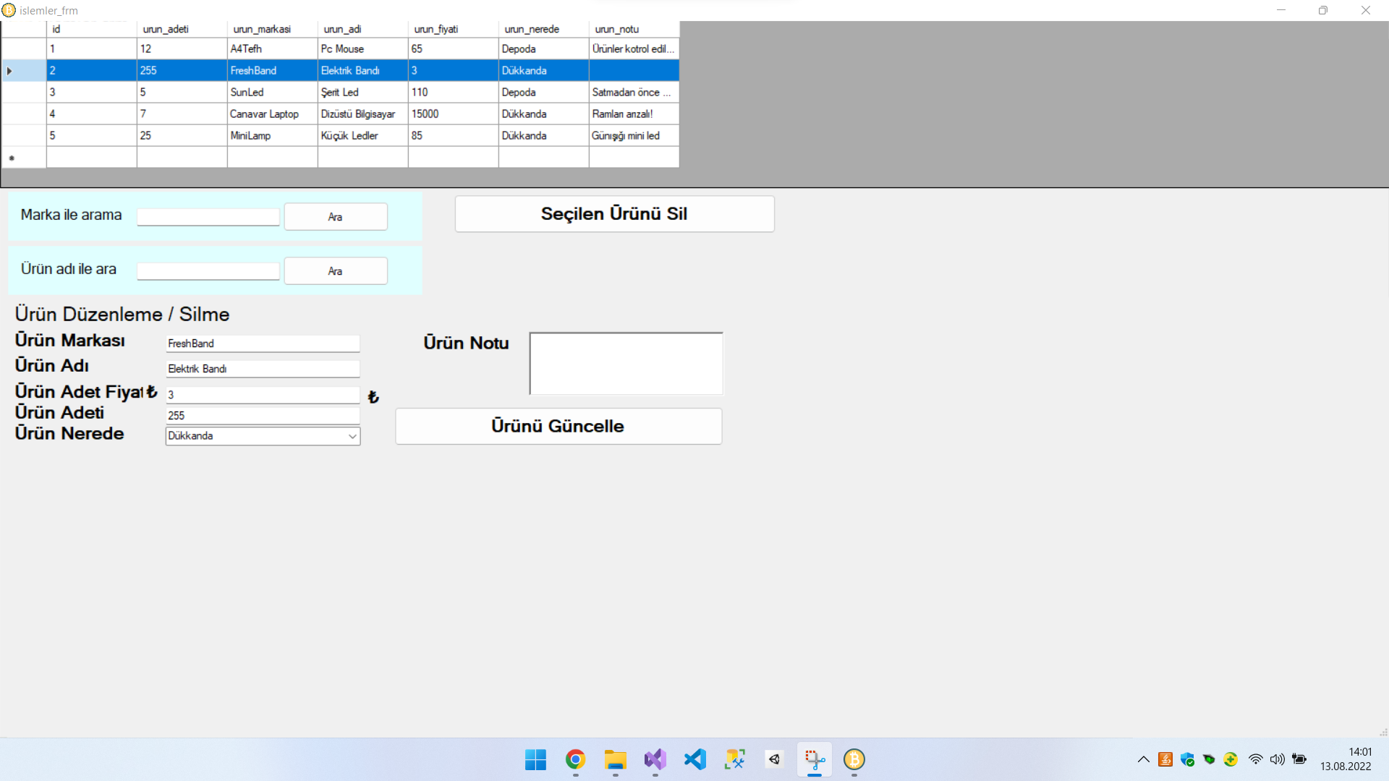Open Visual Studio Code from the taskbar
Image resolution: width=1389 pixels, height=781 pixels.
coord(694,759)
